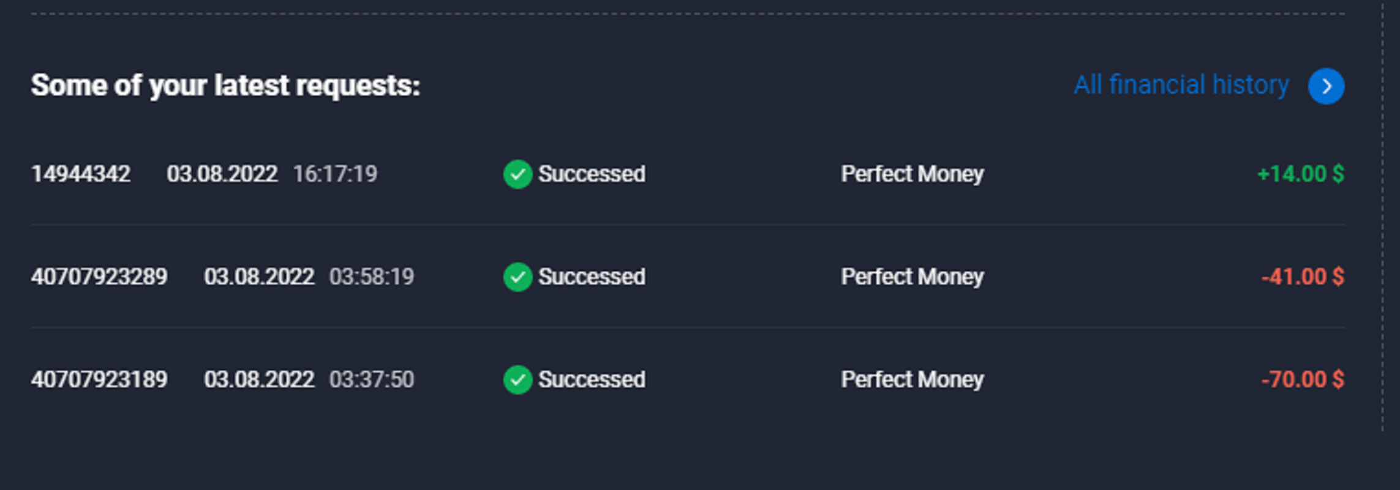Click Perfect Money on the 40707923189 row
Screen dimensions: 1400x490
[912, 380]
